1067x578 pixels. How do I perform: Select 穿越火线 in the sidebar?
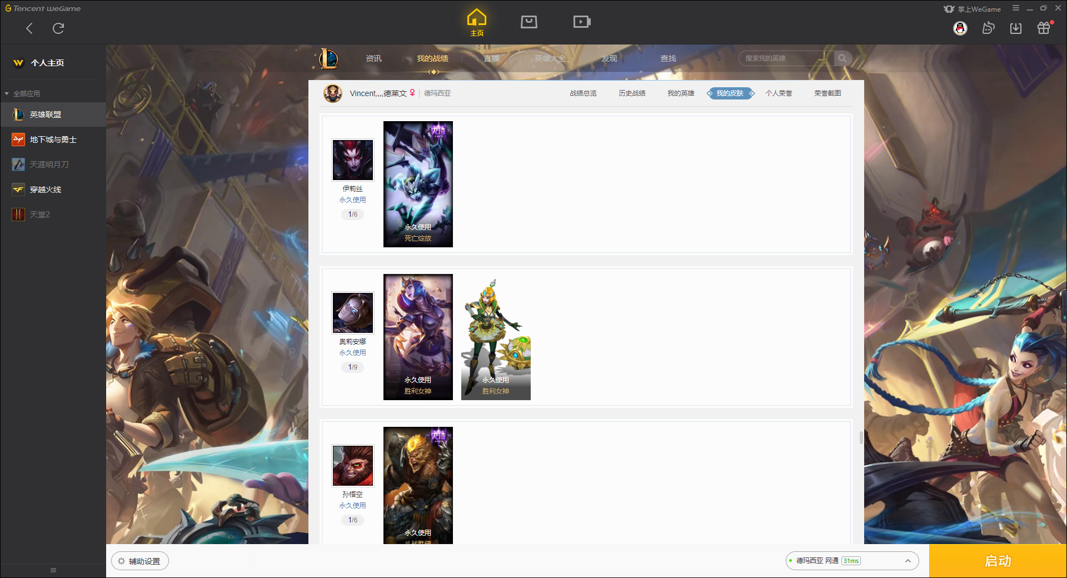tap(53, 190)
